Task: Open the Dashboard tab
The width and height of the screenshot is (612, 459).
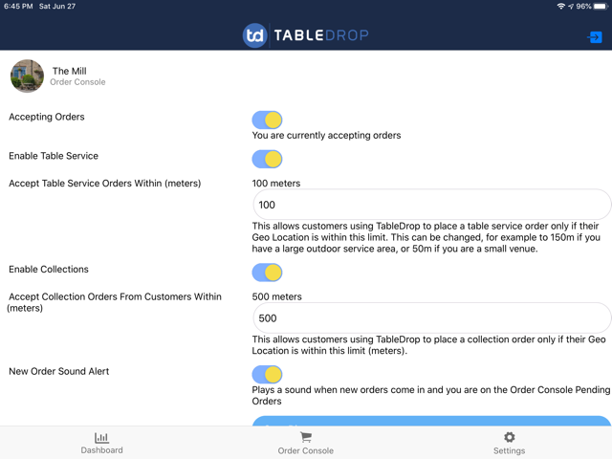Action: click(x=102, y=443)
